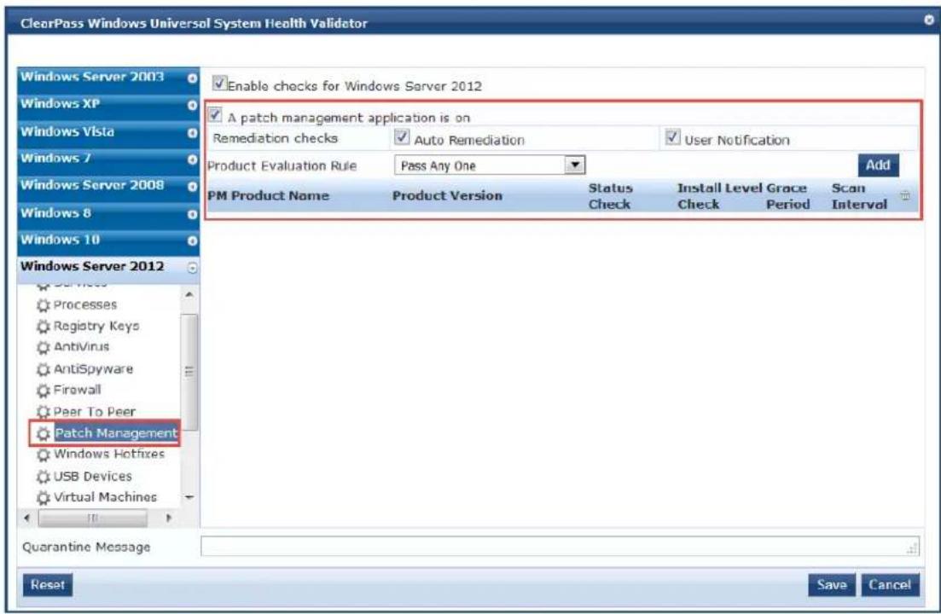Click the Product Version column header
941x614 pixels.
point(447,195)
